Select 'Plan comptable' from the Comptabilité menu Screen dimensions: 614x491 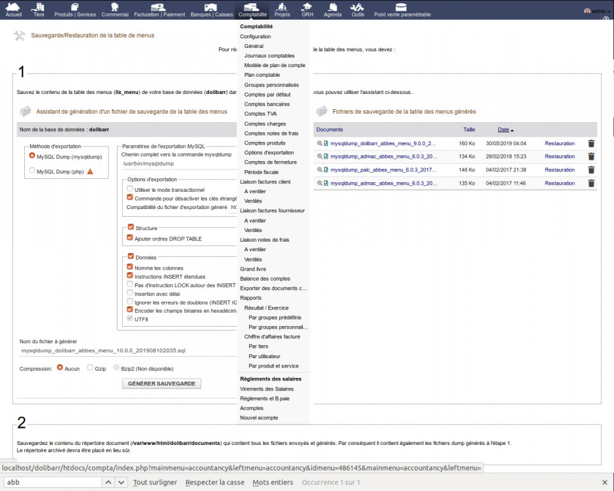(x=262, y=75)
